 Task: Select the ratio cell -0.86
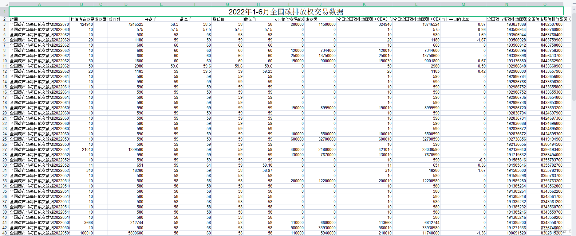tap(463, 29)
